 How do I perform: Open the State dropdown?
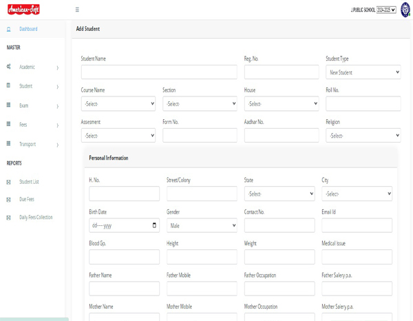[x=279, y=194]
